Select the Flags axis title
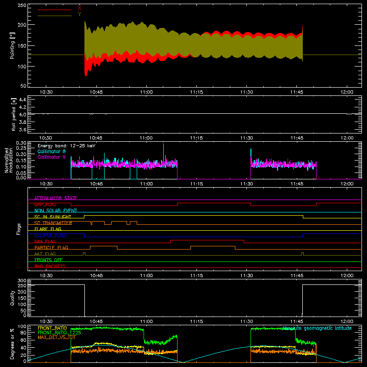This screenshot has height=367, width=367. point(18,229)
